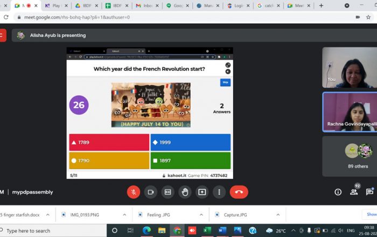
Task: Turn on captions with the CC button
Action: [168, 192]
